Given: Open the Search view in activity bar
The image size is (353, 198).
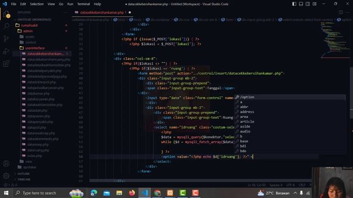Looking at the screenshot, I should click(6, 26).
